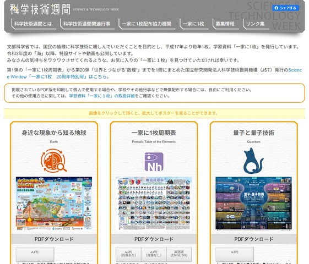Open the 一家に1枚配布協力機関 menu item

point(147,24)
